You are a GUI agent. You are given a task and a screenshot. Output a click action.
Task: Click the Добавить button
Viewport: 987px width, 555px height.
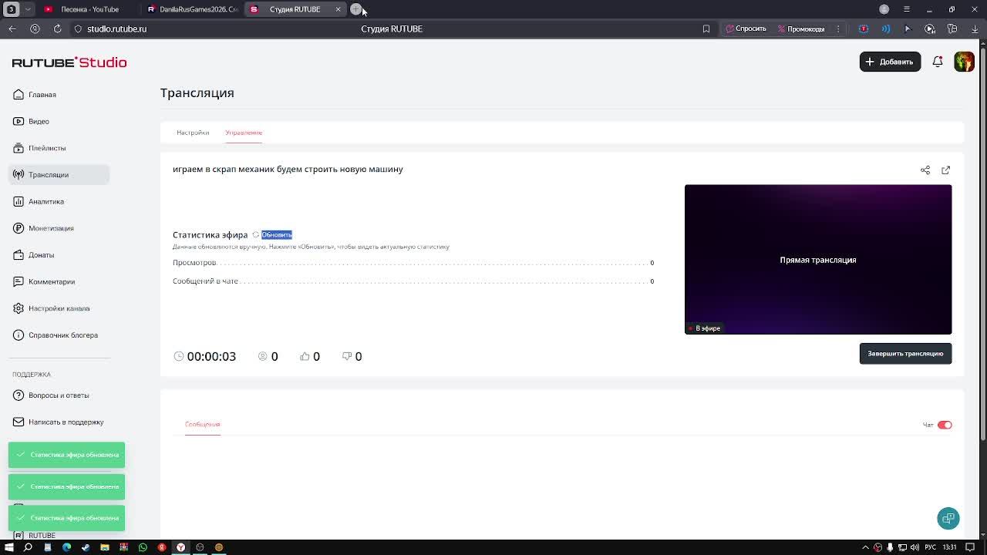point(890,62)
